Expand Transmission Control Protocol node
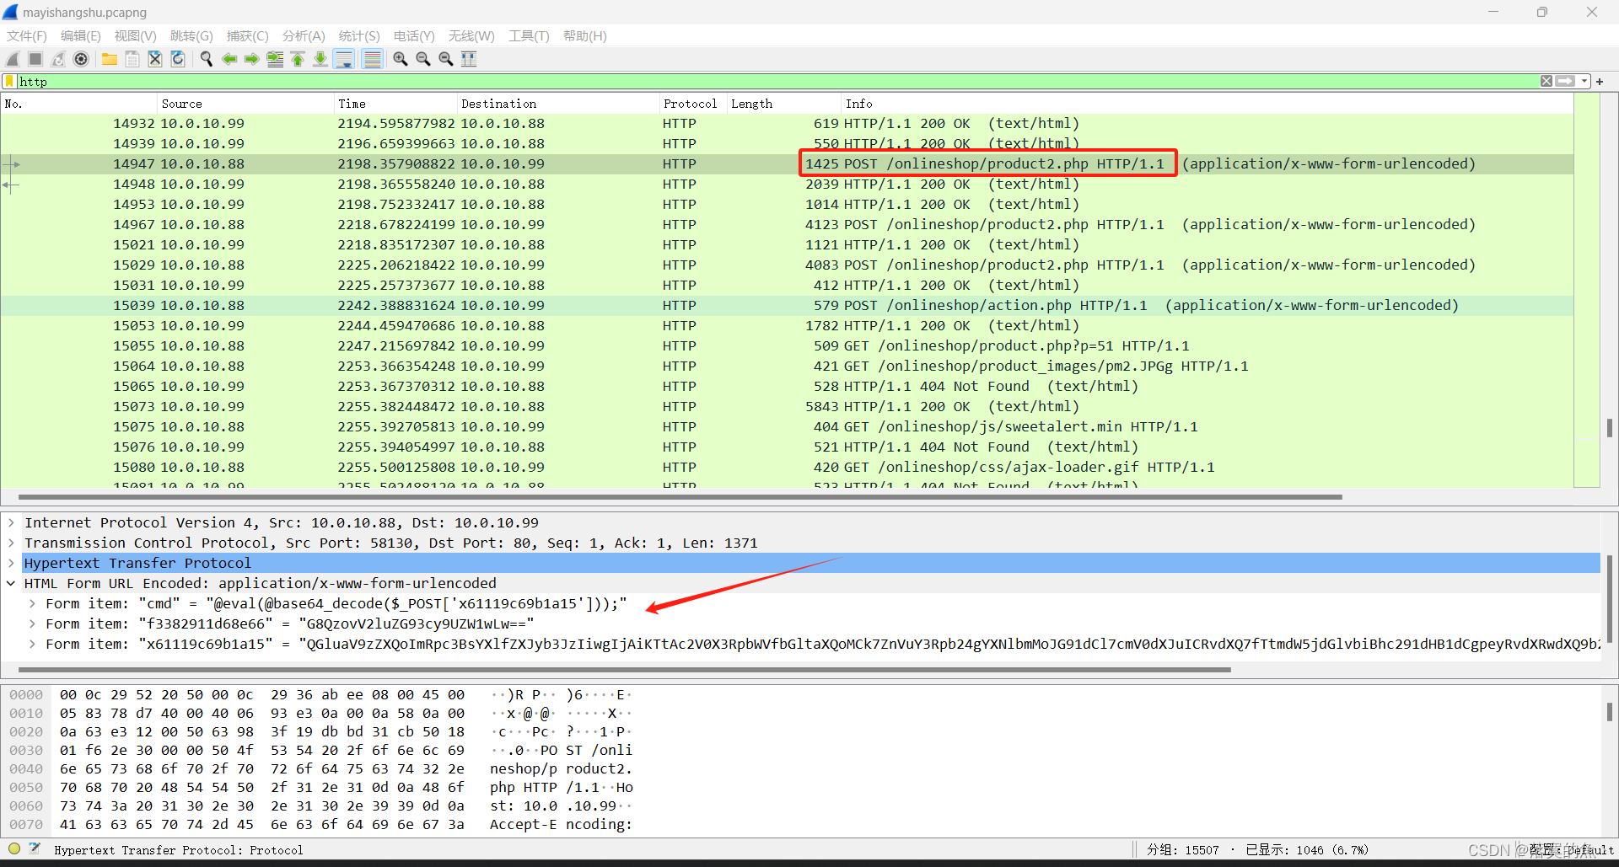This screenshot has height=867, width=1619. click(11, 543)
